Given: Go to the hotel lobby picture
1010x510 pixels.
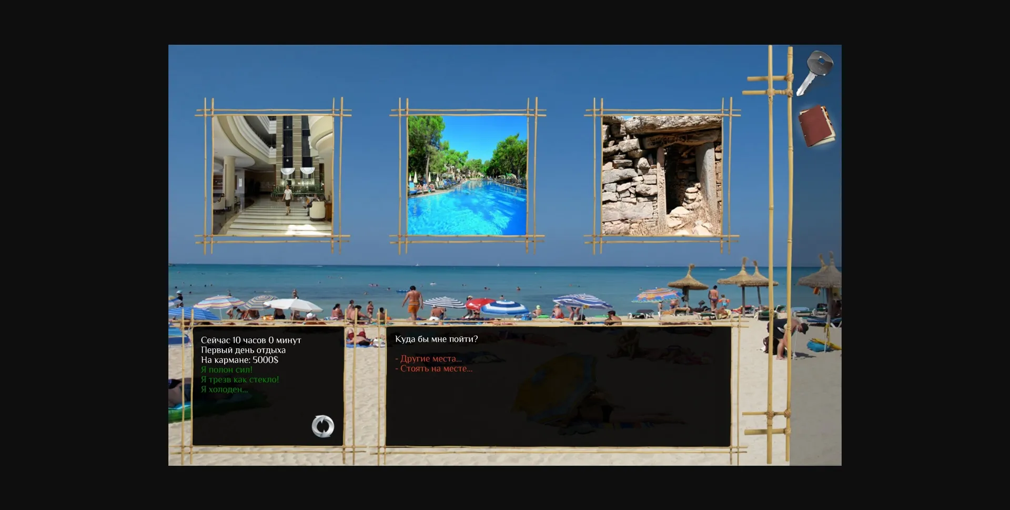Looking at the screenshot, I should click(x=272, y=175).
